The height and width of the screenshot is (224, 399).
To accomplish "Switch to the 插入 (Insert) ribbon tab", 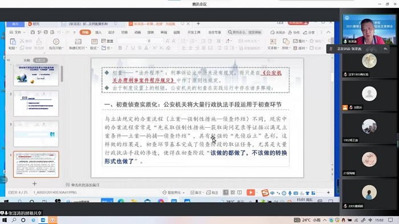I will coord(98,32).
